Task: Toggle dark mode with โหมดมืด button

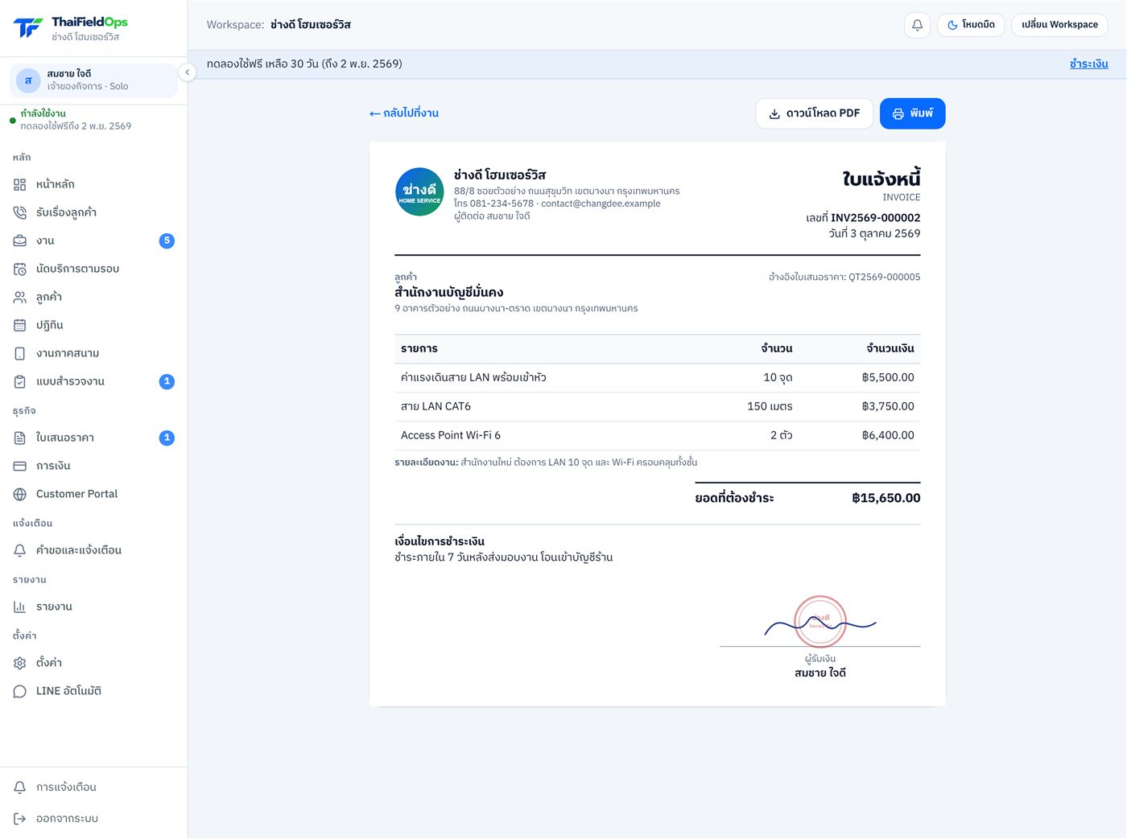Action: [x=970, y=25]
